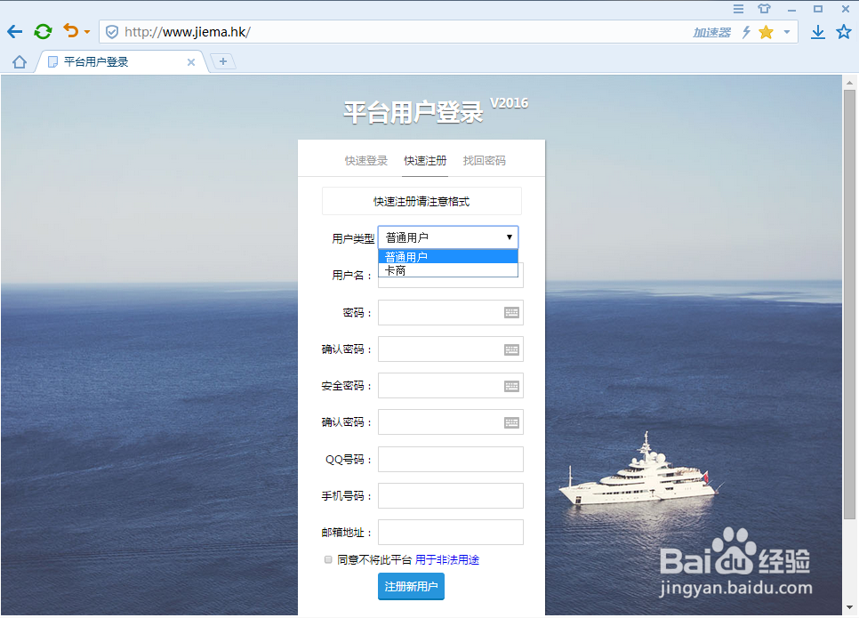Click the lightning bolt speed mode icon
Viewport: 859px width, 618px height.
tap(746, 32)
